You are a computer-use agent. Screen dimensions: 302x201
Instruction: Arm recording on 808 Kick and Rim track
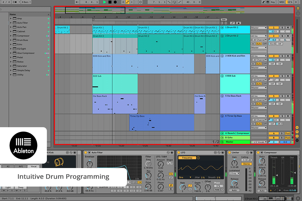[288, 56]
